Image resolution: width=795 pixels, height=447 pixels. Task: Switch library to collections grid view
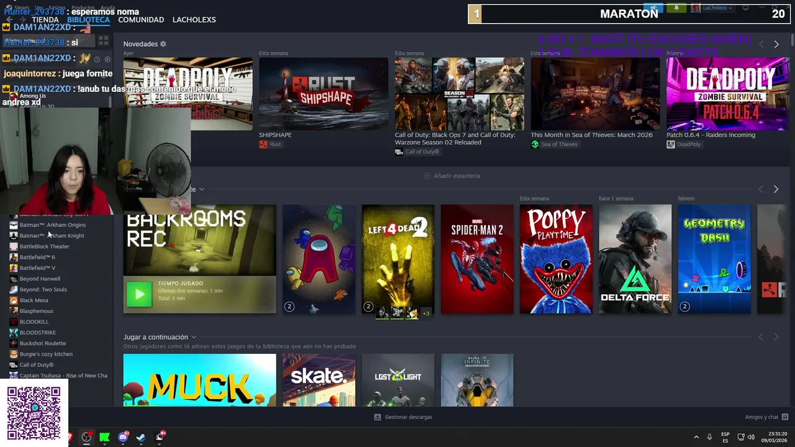coord(103,41)
